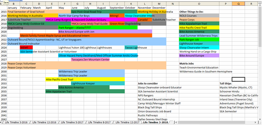Click column O header
This screenshot has height=125, width=262.
click(x=199, y=4)
